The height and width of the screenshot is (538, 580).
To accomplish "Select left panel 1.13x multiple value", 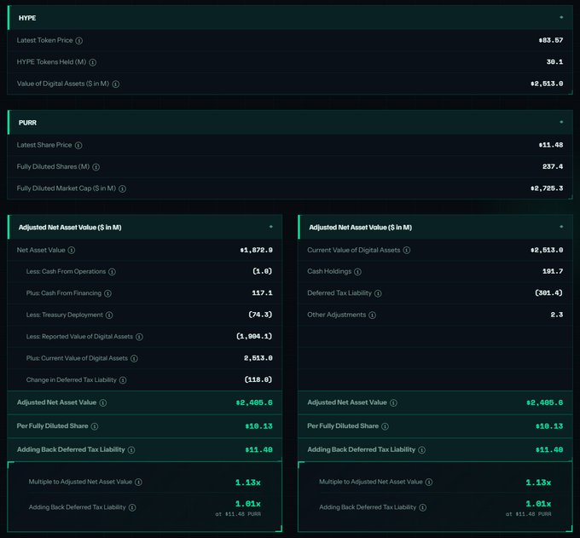I will point(248,483).
